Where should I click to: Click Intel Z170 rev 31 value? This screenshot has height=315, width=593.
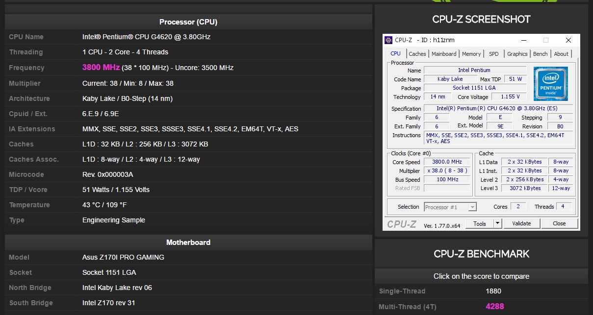109,303
